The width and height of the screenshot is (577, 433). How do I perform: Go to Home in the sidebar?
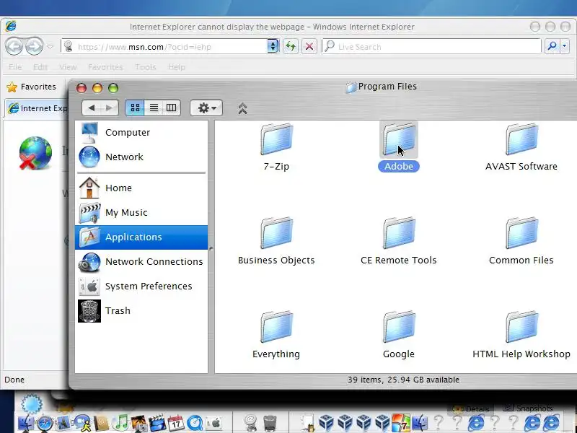point(141,188)
